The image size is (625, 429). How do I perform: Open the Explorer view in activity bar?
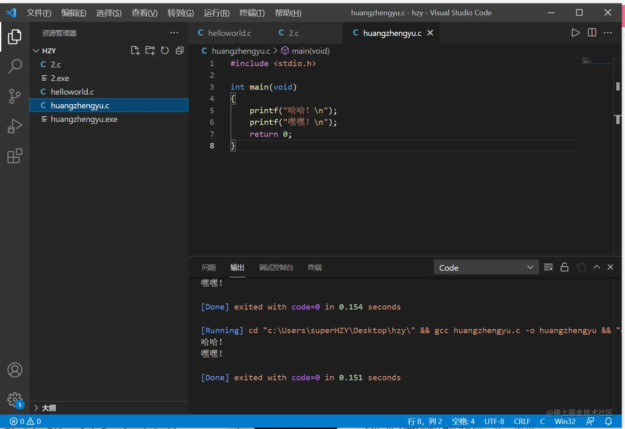click(14, 37)
